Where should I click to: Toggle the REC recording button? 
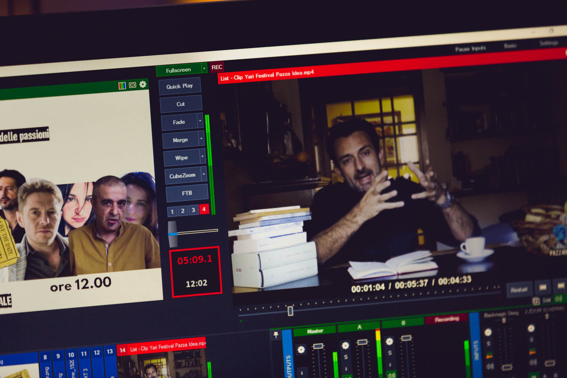(217, 67)
